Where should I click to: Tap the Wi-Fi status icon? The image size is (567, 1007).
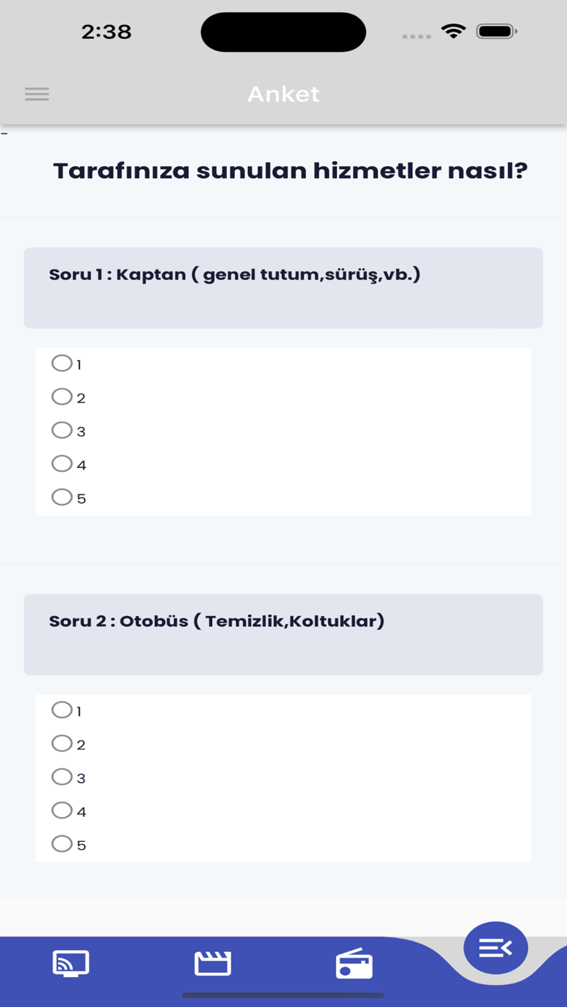[x=454, y=32]
